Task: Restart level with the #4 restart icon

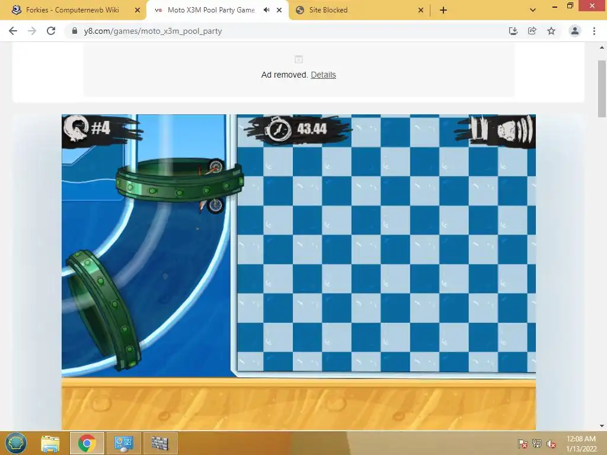Action: pos(76,129)
